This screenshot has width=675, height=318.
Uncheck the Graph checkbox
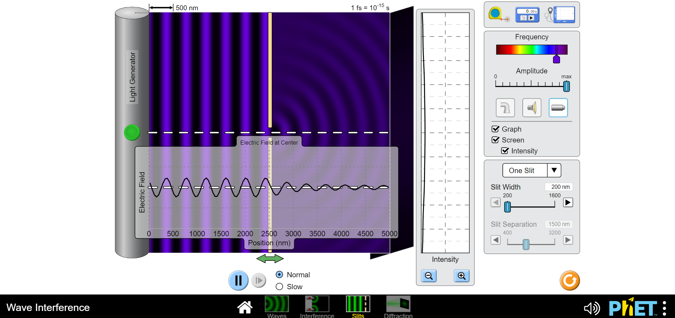495,129
